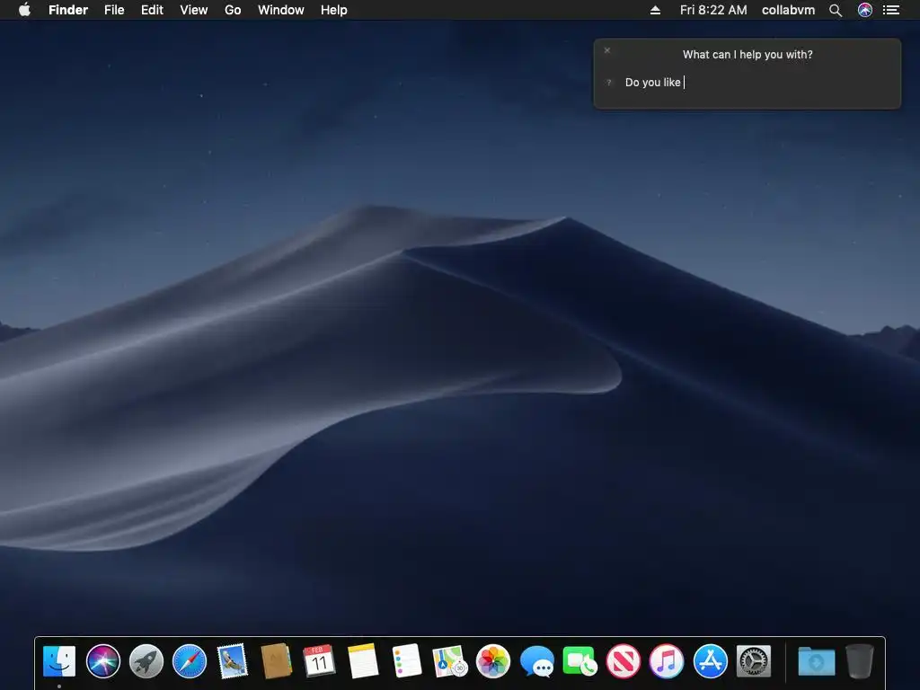Open News app in Dock
Screen dimensions: 920x690
[624, 661]
